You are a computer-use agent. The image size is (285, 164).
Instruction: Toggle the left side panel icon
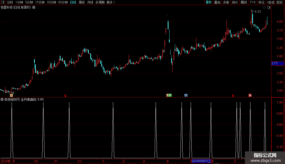3,2
